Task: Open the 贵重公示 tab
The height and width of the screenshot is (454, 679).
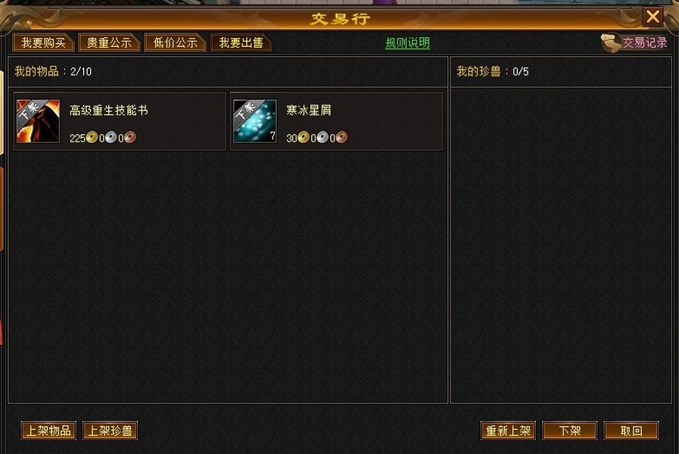Action: [x=109, y=43]
